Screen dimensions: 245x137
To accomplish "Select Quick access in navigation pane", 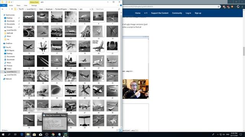I will tap(10, 15).
